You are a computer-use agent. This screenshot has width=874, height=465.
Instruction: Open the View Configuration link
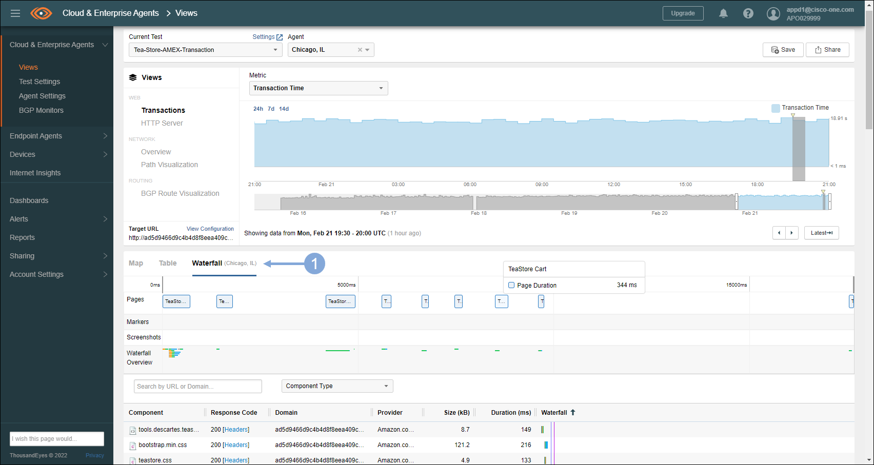pyautogui.click(x=210, y=229)
